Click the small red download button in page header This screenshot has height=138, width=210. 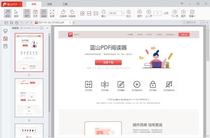184,35
